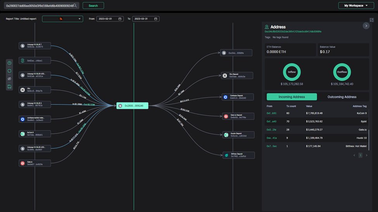Click the search magnifier icon in address bar
Viewport: 378px width, 212px height.
pos(75,5)
